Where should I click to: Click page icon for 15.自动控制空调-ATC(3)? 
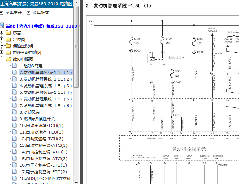point(14,158)
